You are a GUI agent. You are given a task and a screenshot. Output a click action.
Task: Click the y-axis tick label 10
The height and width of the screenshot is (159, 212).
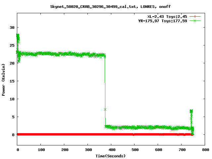coord(12,99)
